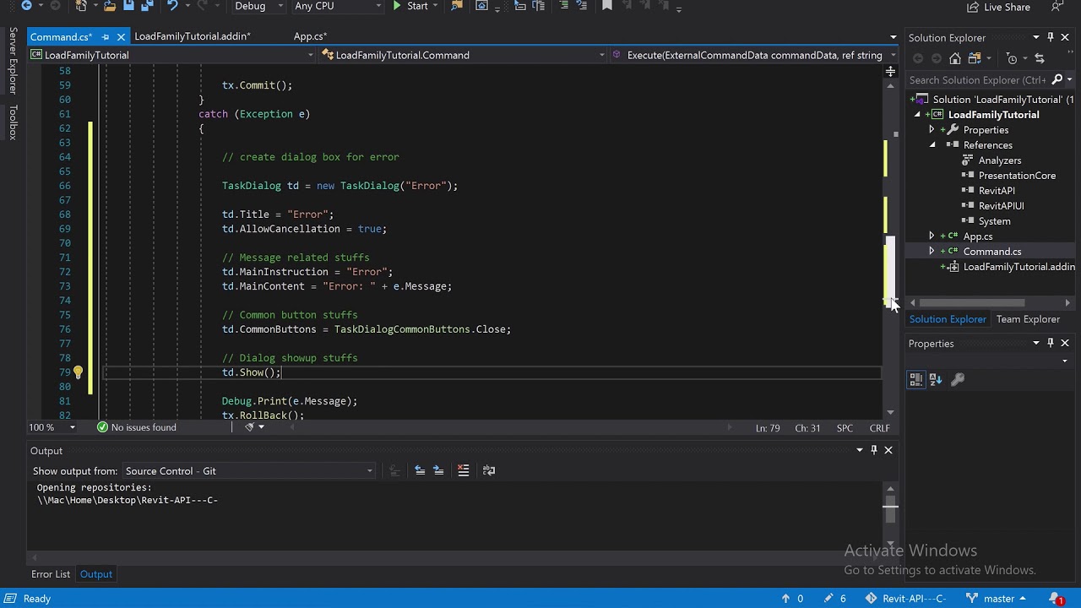Pin the Solution Explorer panel
1081x608 pixels.
(1051, 37)
